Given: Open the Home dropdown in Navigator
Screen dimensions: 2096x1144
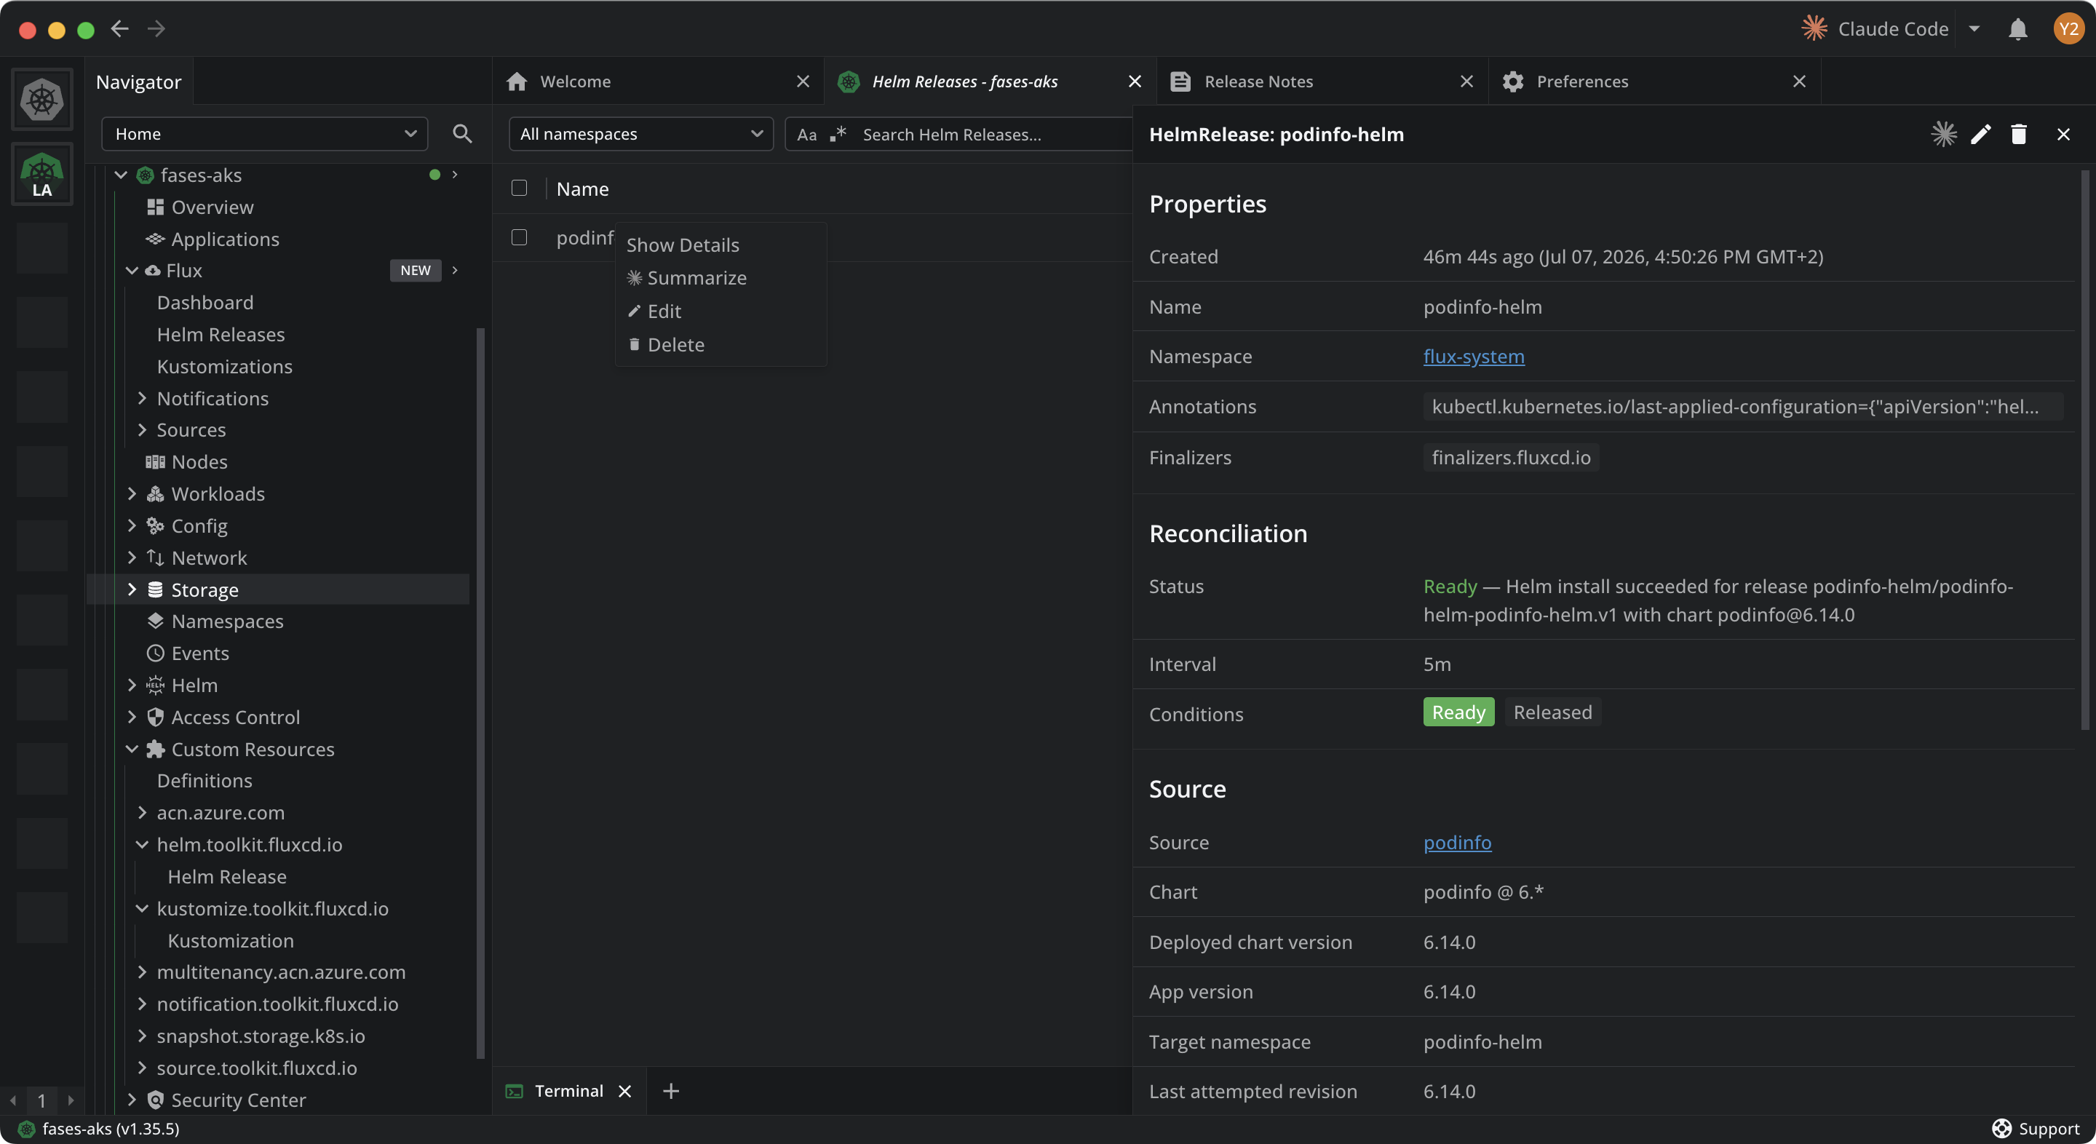Looking at the screenshot, I should point(264,133).
